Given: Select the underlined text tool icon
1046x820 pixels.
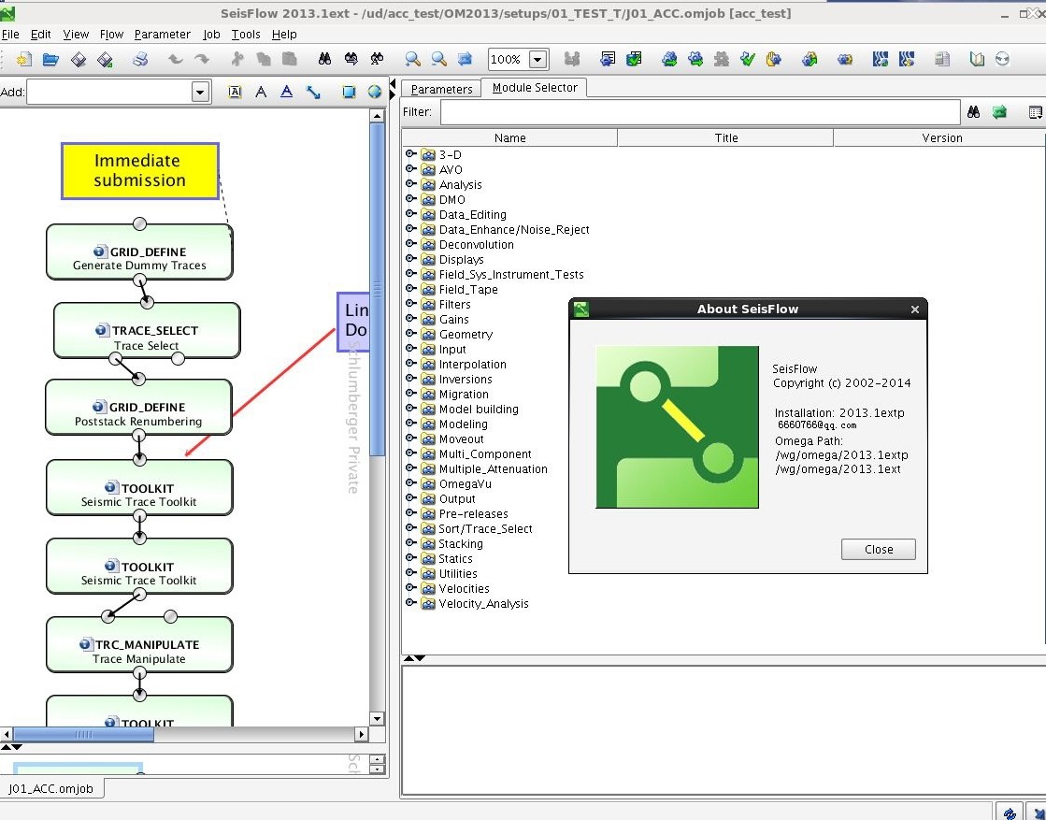Looking at the screenshot, I should pos(287,92).
